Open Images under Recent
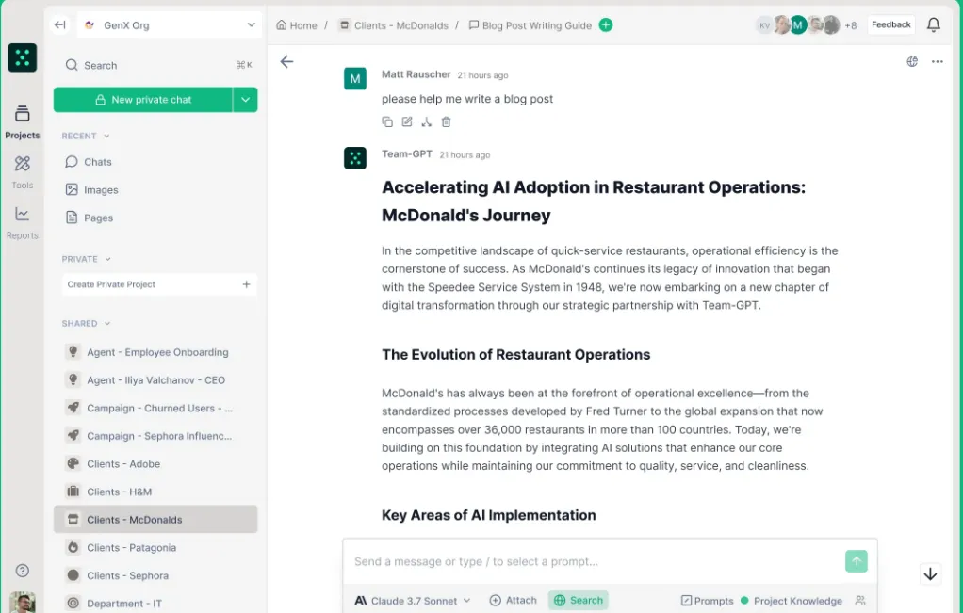 [91, 189]
